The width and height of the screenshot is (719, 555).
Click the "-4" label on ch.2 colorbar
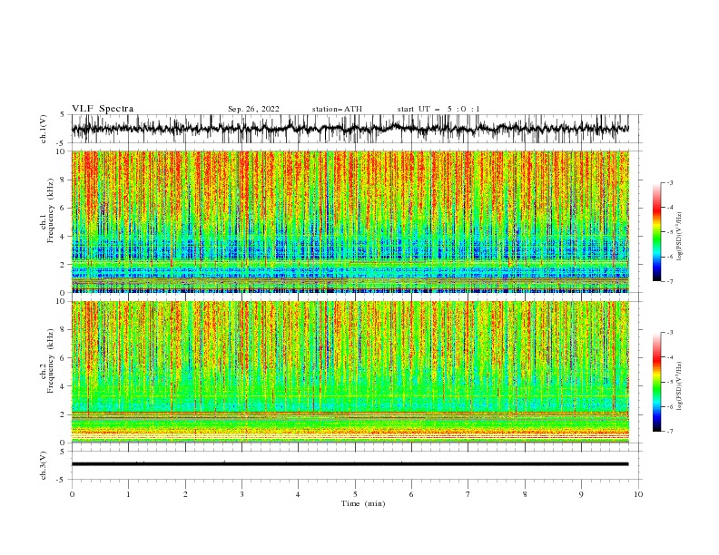(669, 357)
